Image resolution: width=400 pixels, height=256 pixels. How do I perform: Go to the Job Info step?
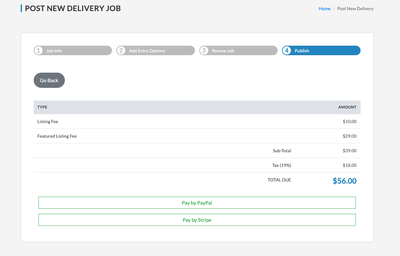point(54,51)
